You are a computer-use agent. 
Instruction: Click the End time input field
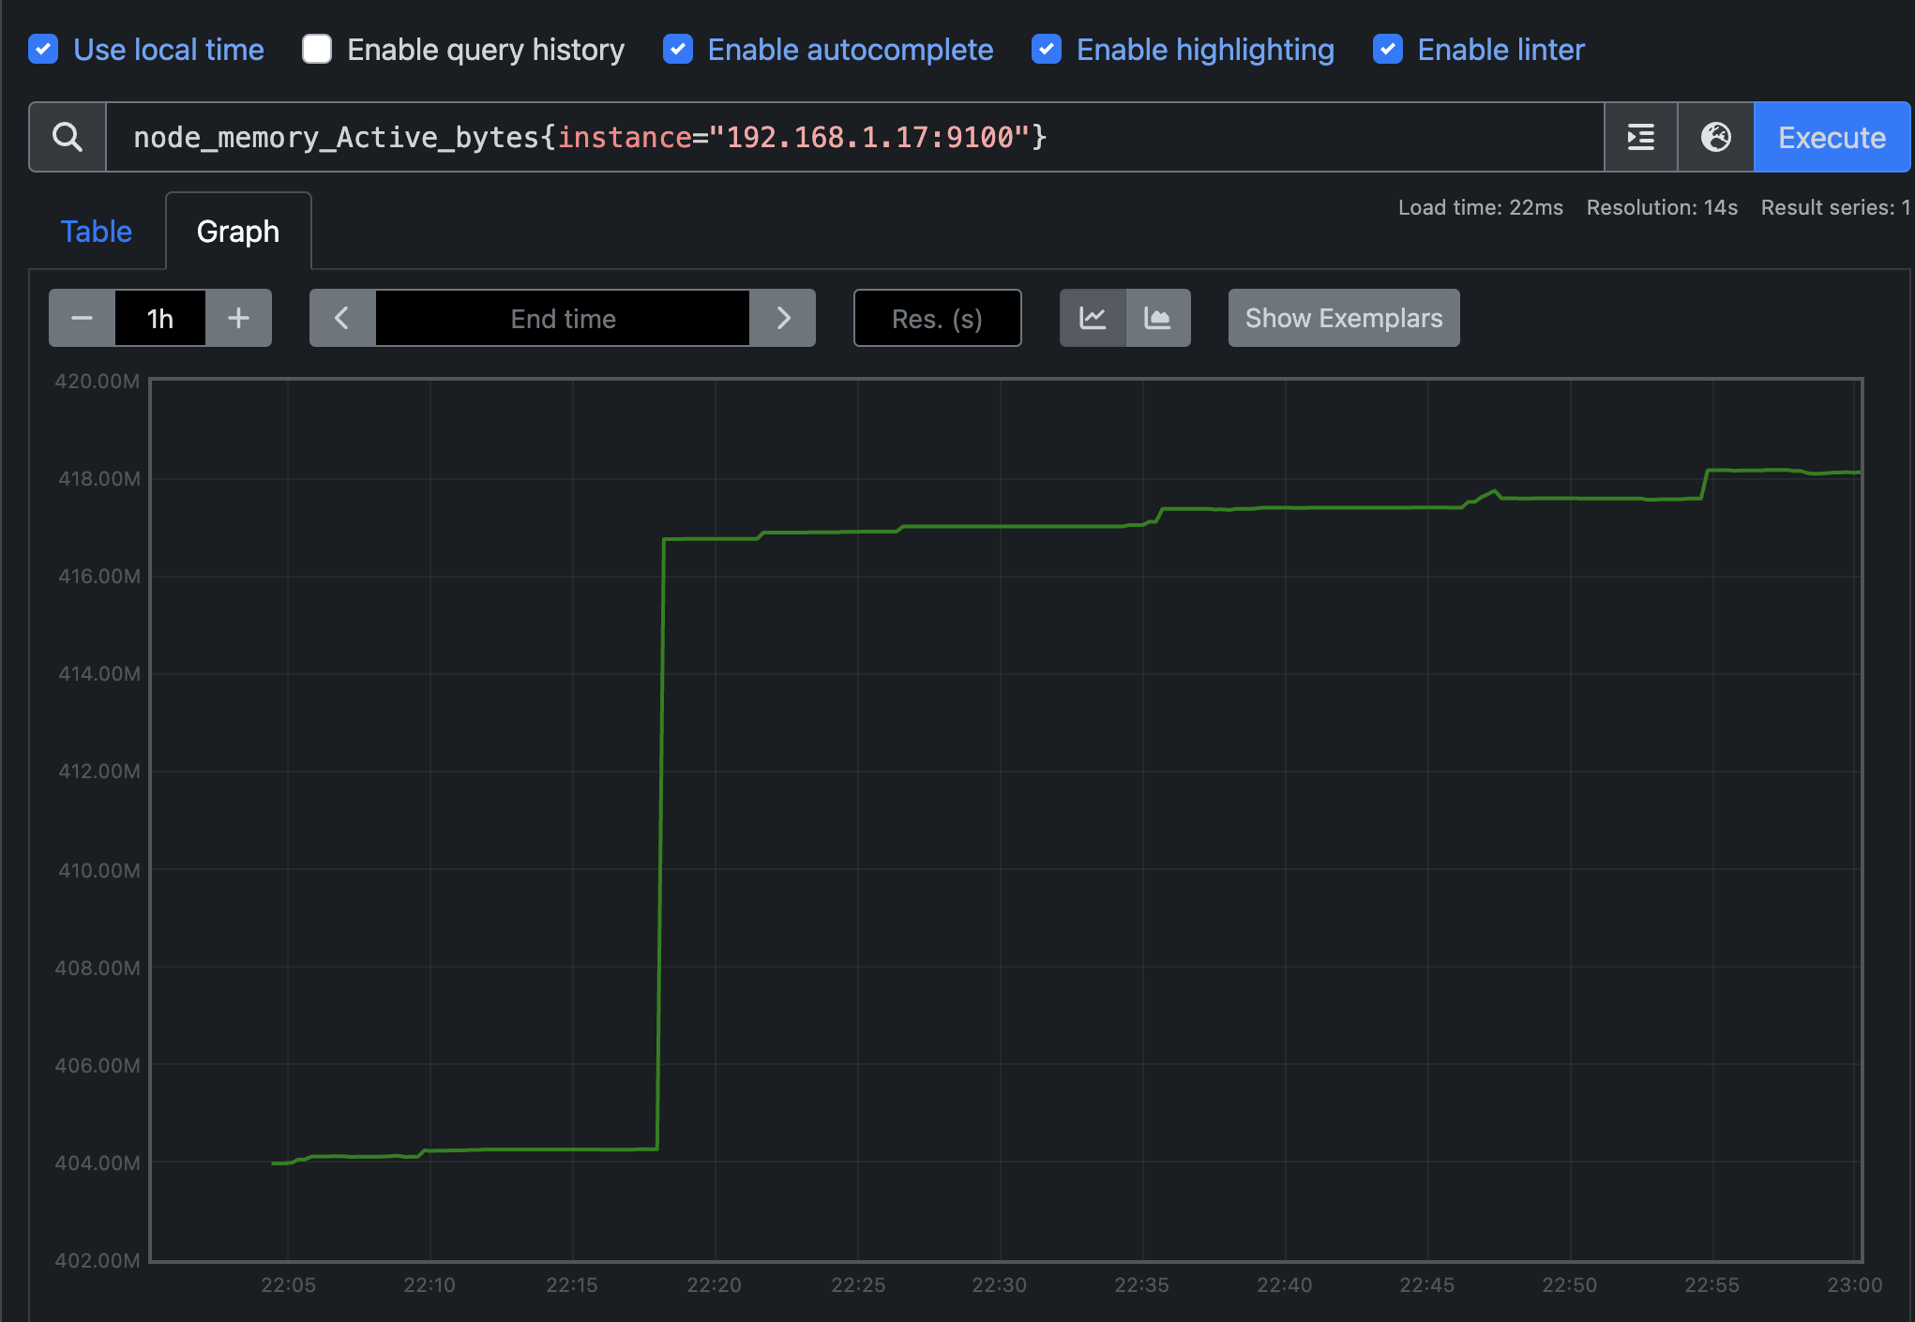click(x=563, y=319)
